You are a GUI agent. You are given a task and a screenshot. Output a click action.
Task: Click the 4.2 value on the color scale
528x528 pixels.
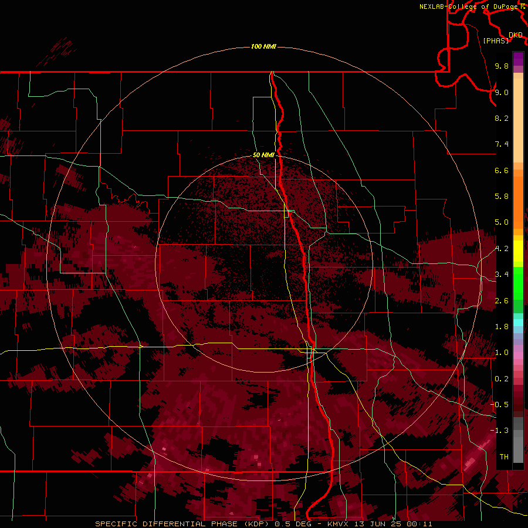coord(502,249)
